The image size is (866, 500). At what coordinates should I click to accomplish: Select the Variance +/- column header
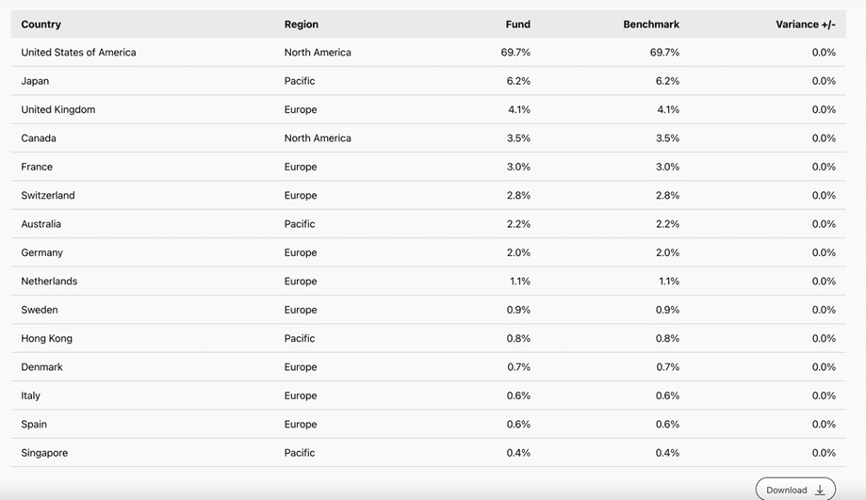point(806,24)
